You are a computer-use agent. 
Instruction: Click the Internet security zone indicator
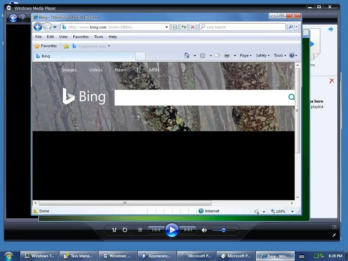[209, 211]
